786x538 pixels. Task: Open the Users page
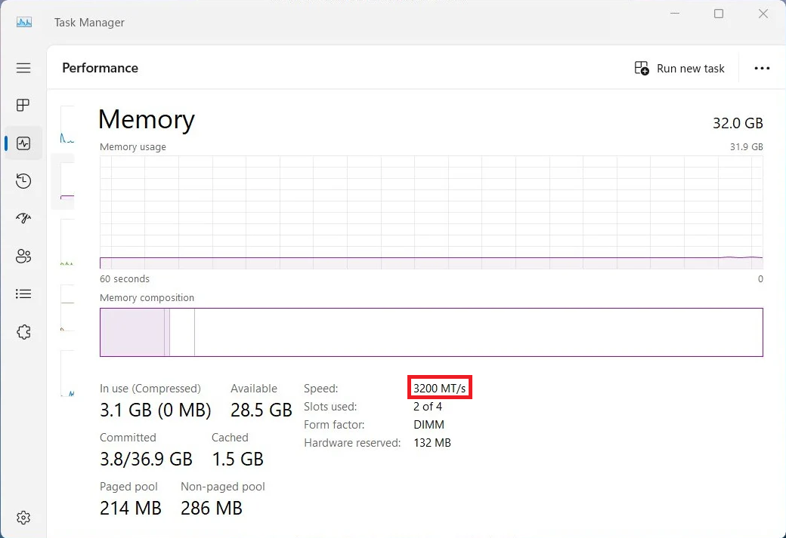(x=23, y=257)
